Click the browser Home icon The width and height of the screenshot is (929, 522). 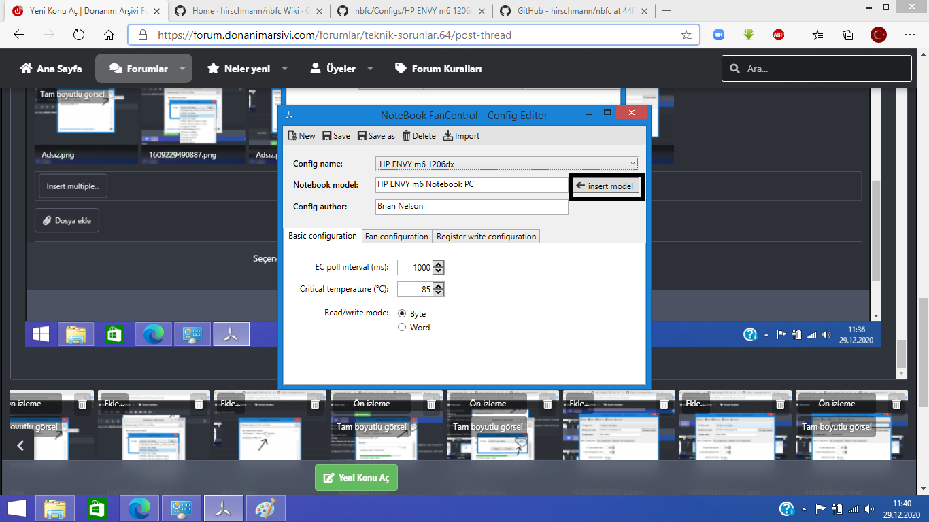tap(109, 35)
